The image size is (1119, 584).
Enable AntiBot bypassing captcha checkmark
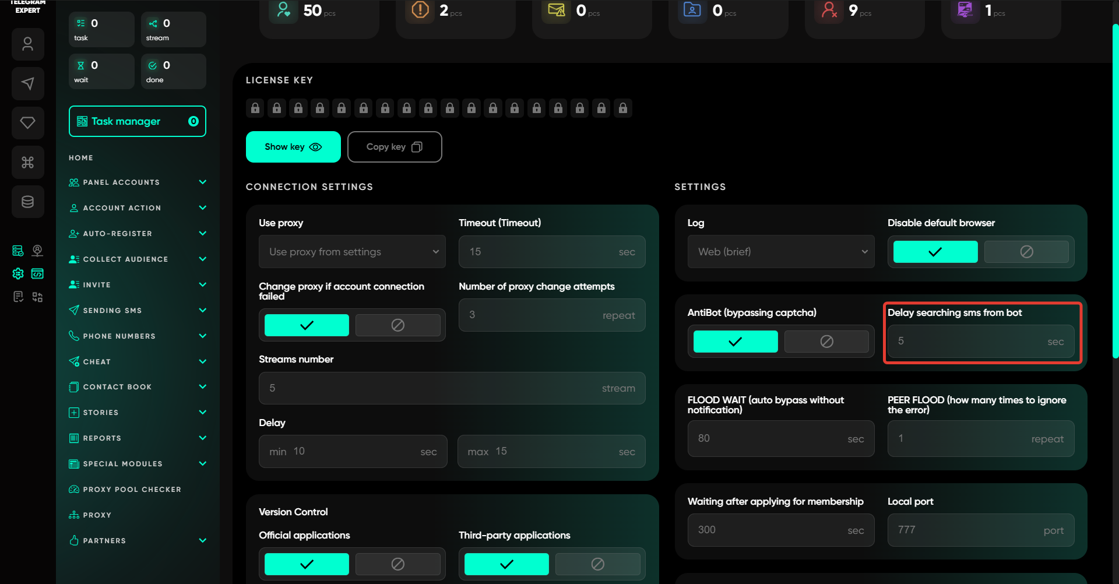click(735, 342)
